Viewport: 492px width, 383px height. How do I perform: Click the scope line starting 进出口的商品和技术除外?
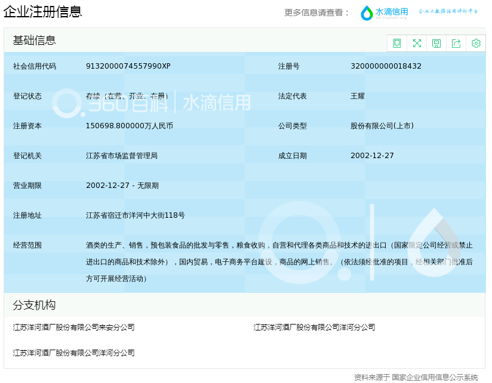coord(279,262)
